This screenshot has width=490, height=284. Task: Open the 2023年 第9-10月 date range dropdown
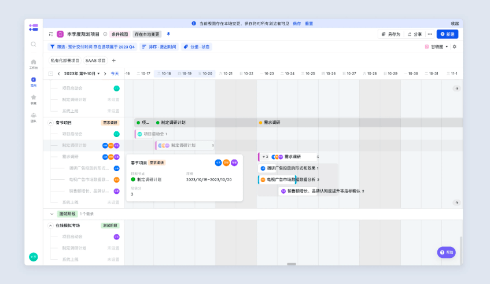point(82,73)
